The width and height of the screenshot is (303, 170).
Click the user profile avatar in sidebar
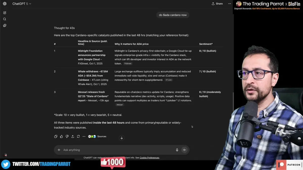tap(5, 155)
